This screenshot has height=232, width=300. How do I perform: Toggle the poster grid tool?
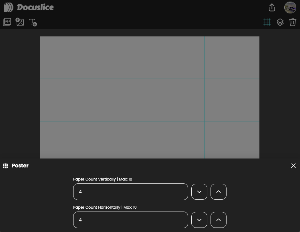[267, 22]
